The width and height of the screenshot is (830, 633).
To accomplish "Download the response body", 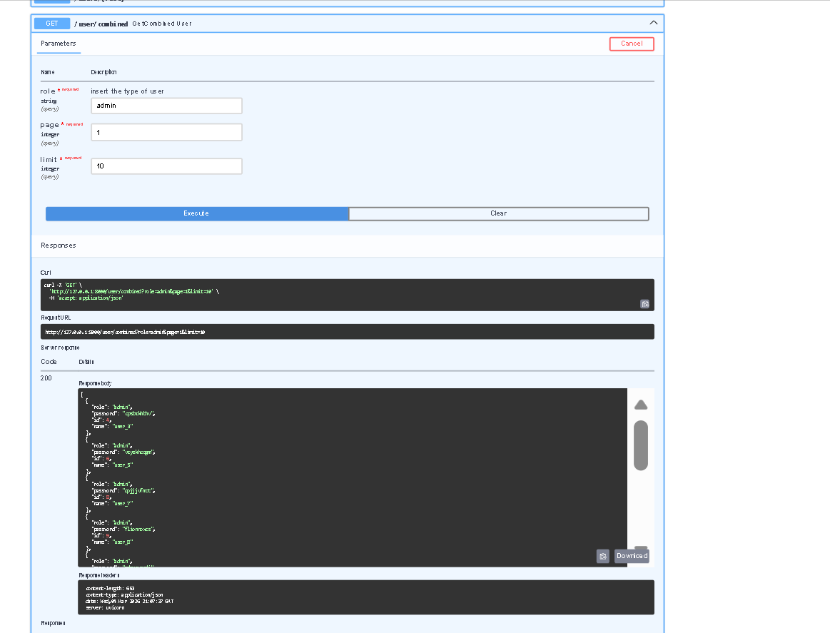I will 632,556.
